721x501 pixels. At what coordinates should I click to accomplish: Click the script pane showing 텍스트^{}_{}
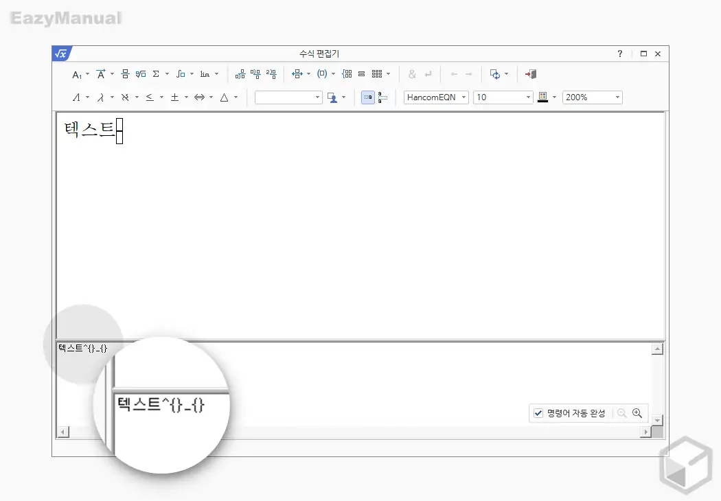tap(82, 348)
